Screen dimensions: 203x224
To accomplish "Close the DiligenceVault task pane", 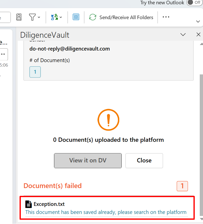I will (198, 34).
